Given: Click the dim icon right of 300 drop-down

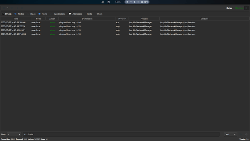Looking at the screenshot, I should 241,134.
